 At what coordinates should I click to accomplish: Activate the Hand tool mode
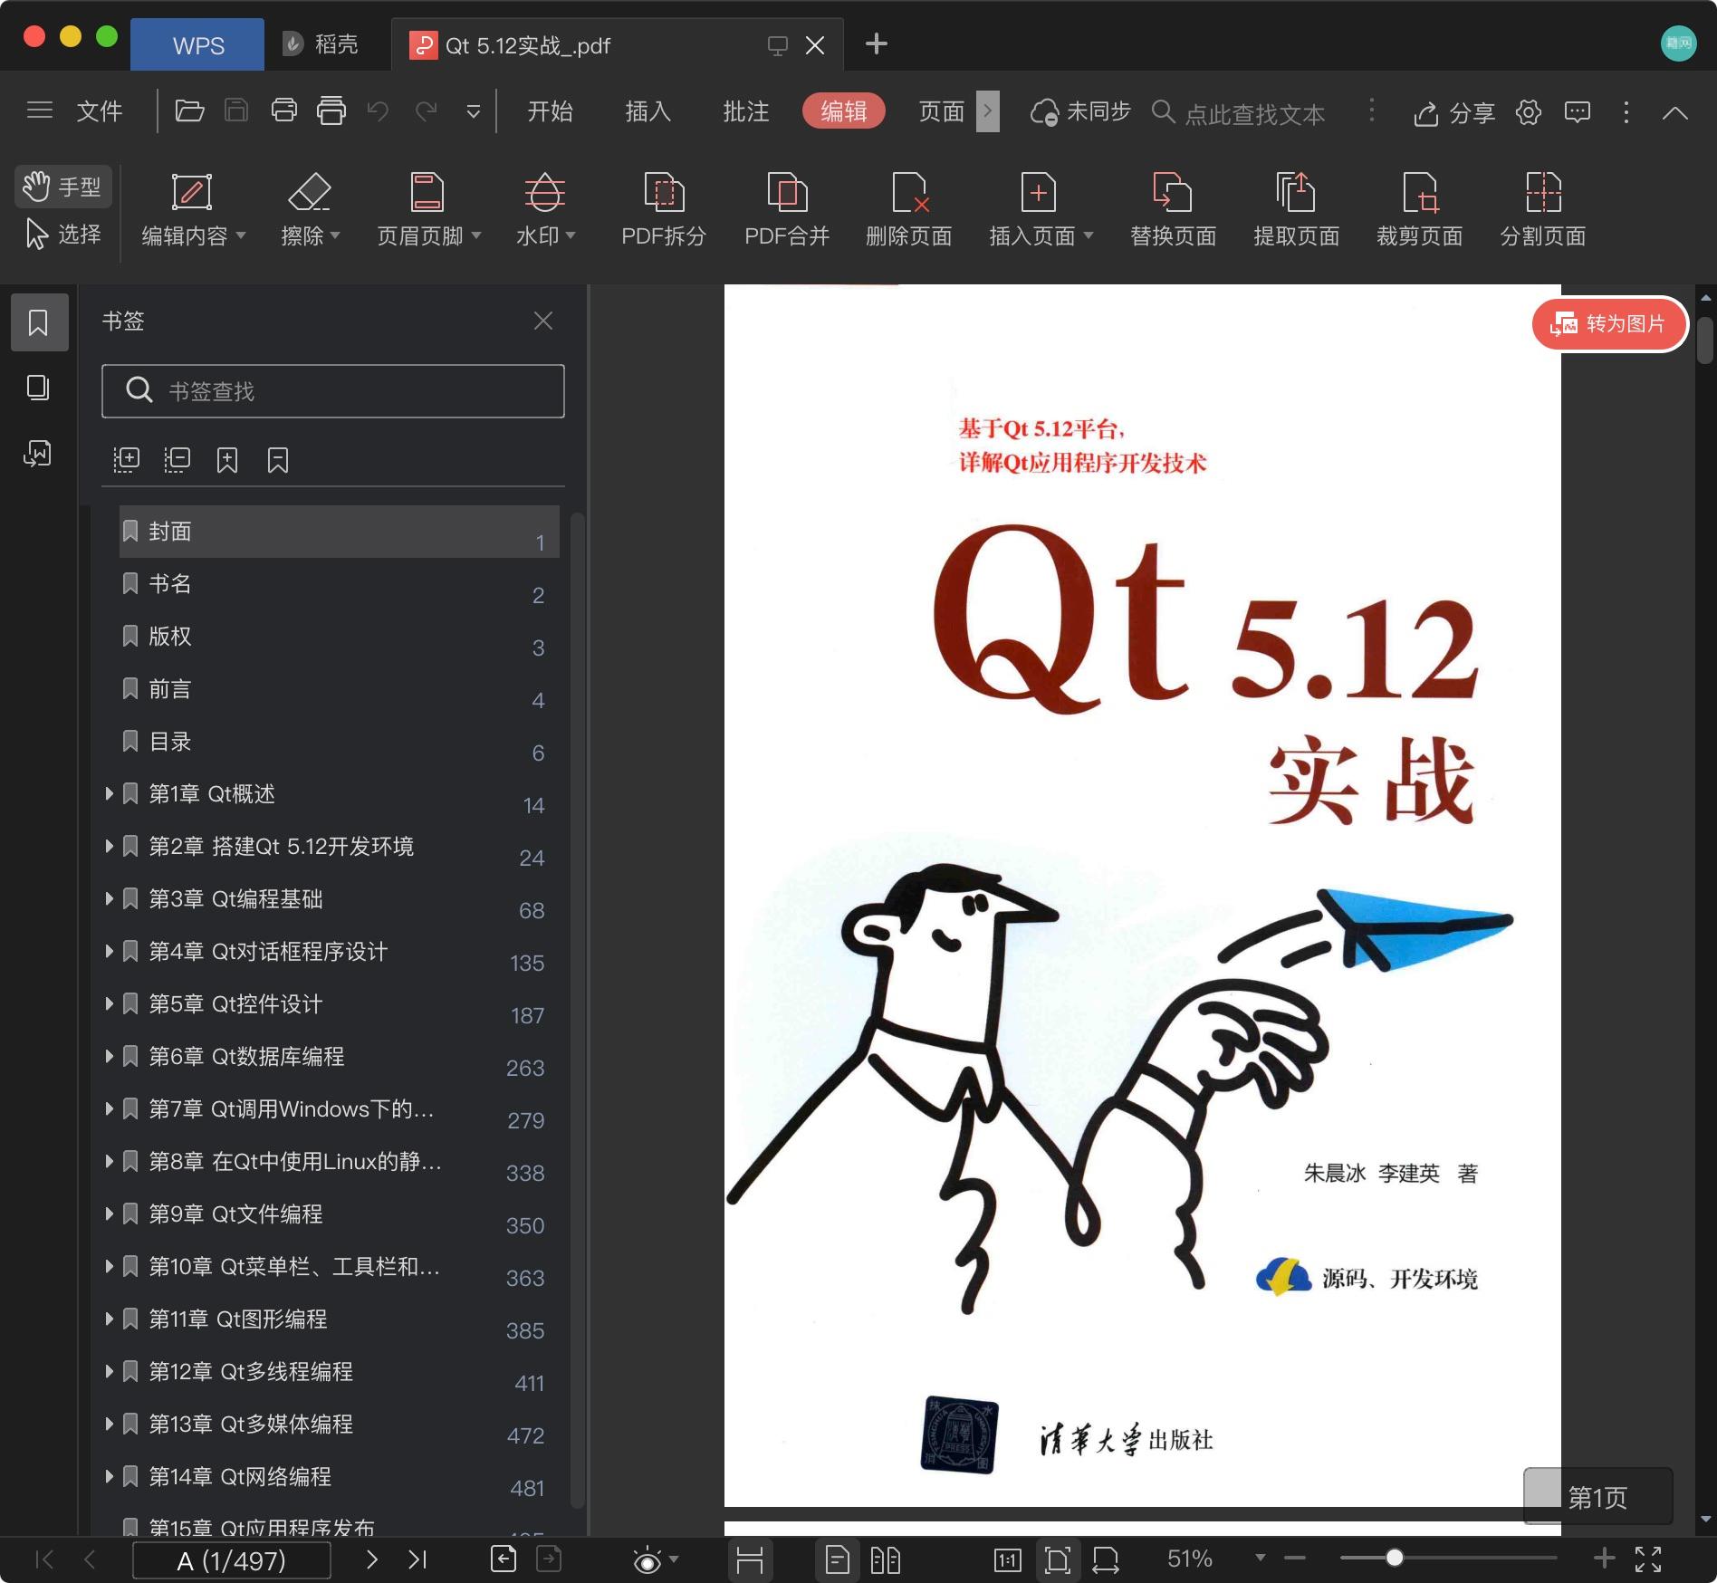pyautogui.click(x=62, y=187)
